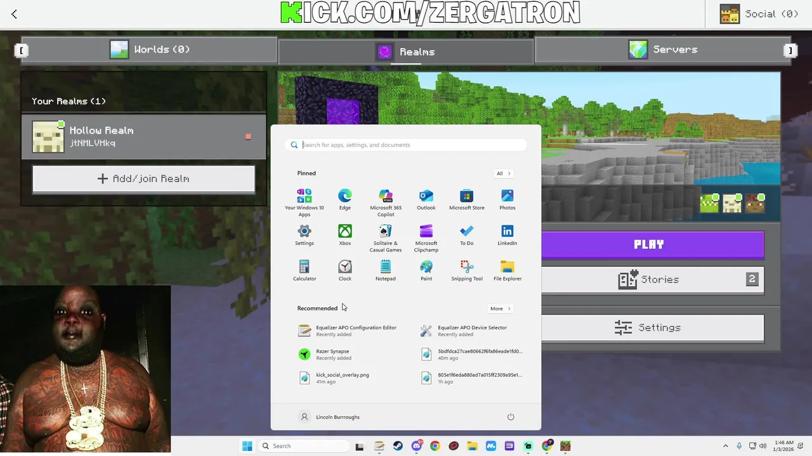
Task: Launch Xbox app from Start menu
Action: [345, 234]
